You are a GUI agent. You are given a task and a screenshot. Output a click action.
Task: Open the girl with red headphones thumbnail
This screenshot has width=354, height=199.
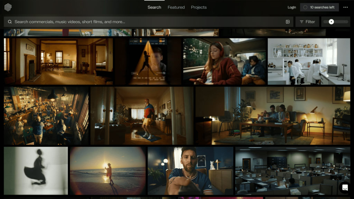224,61
